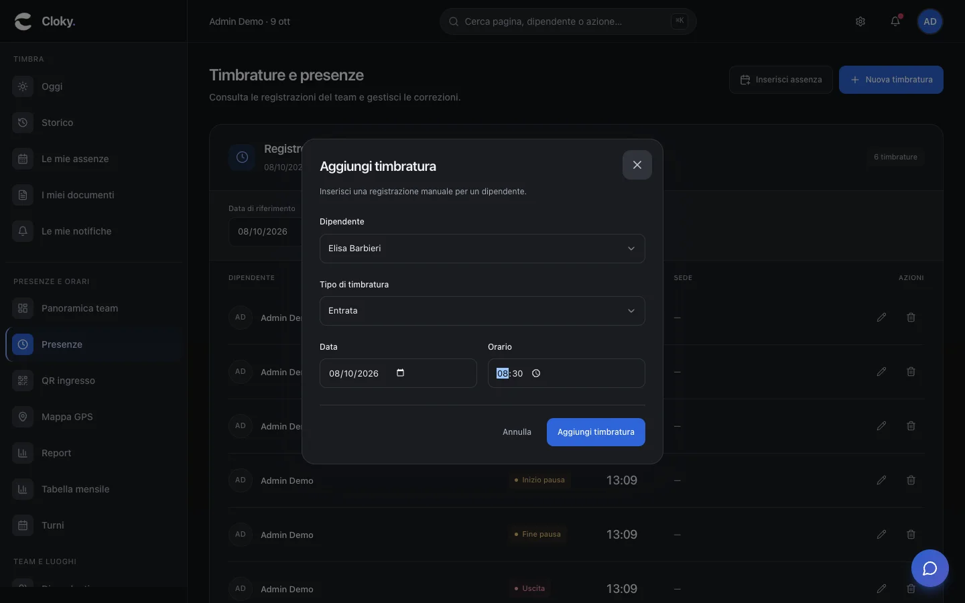Edit the Uscita row with pencil icon
Viewport: 965px width, 603px height.
point(882,589)
